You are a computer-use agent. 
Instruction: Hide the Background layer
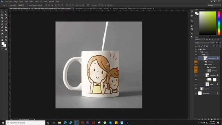(x=196, y=93)
